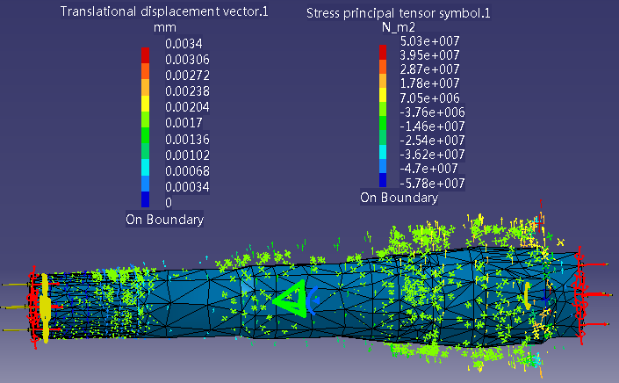Select the 0.00204 displacement value
This screenshot has width=619, height=383.
point(187,107)
